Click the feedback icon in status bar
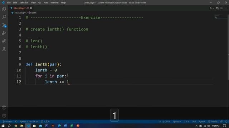Viewport: 229px width, 128px height. pyautogui.click(x=221, y=122)
